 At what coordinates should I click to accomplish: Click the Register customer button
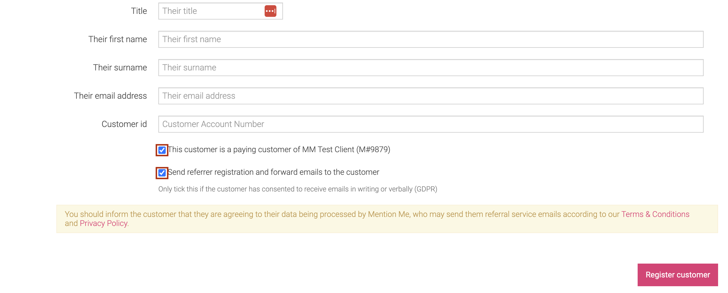[x=678, y=275]
